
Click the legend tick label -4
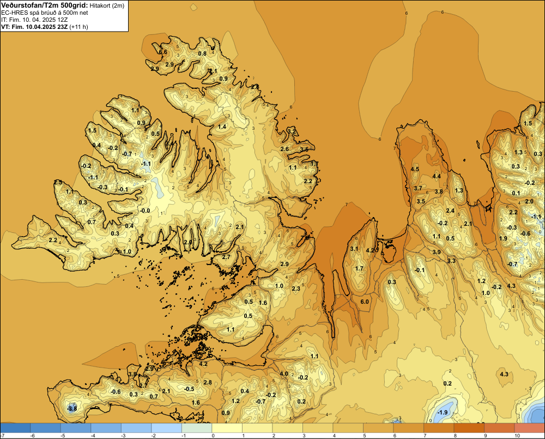(93, 436)
